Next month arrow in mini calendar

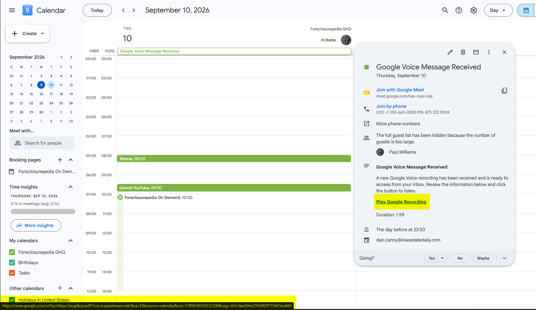pyautogui.click(x=71, y=57)
